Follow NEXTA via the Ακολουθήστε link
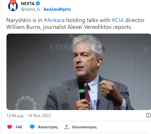151x134 pixels. coord(57,9)
